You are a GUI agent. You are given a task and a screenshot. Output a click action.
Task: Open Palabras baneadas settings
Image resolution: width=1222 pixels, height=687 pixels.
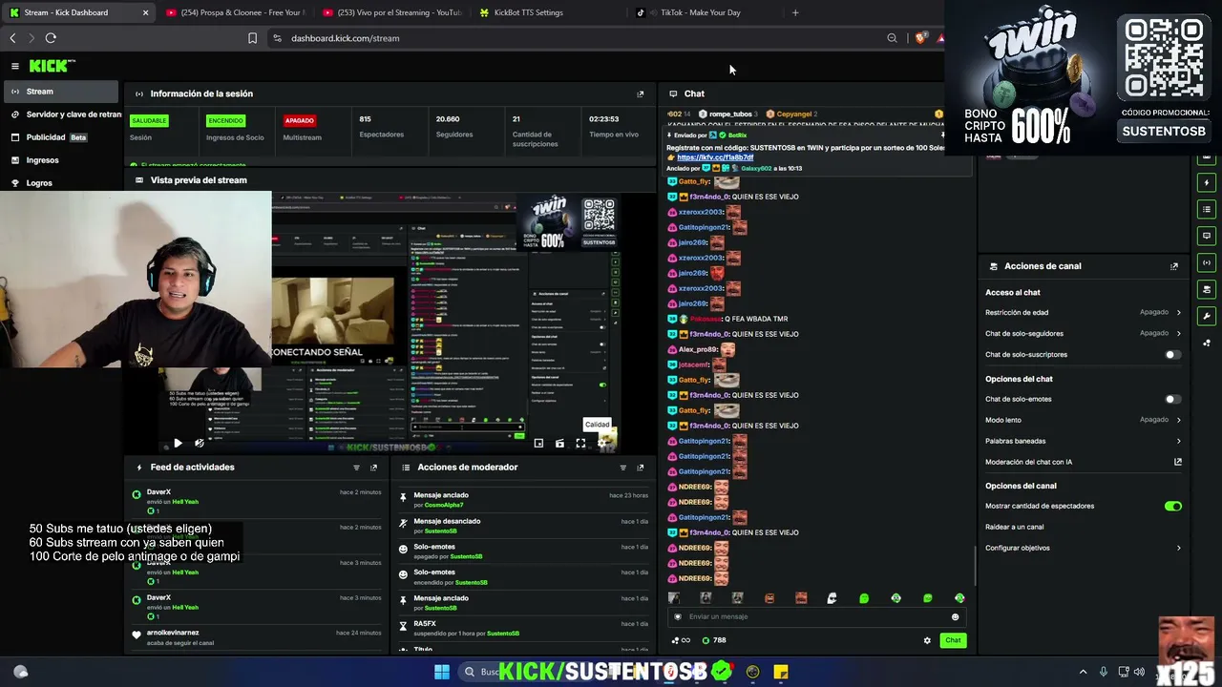(x=1084, y=441)
